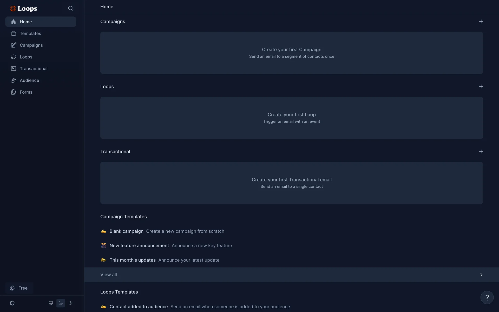This screenshot has height=312, width=499.
Task: Open Transactional section in sidebar
Action: [34, 69]
